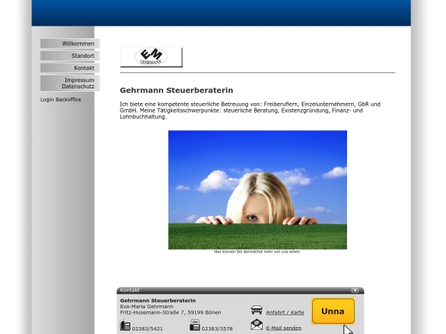Click the woman peeking over grass photo
The image size is (446, 334).
[x=257, y=189]
